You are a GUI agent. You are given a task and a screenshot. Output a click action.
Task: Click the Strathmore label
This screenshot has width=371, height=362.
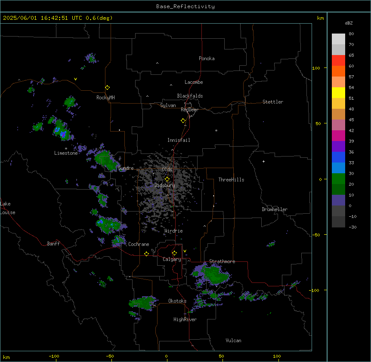click(222, 261)
